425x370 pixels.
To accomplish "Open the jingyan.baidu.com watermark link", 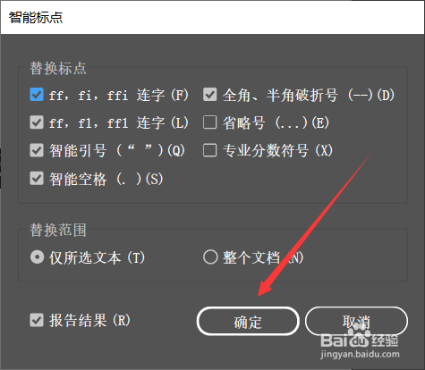I will point(360,355).
